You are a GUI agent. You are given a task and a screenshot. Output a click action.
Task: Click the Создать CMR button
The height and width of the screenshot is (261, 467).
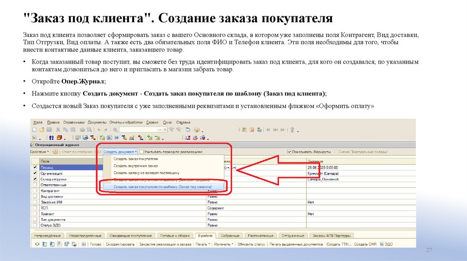click(x=365, y=244)
